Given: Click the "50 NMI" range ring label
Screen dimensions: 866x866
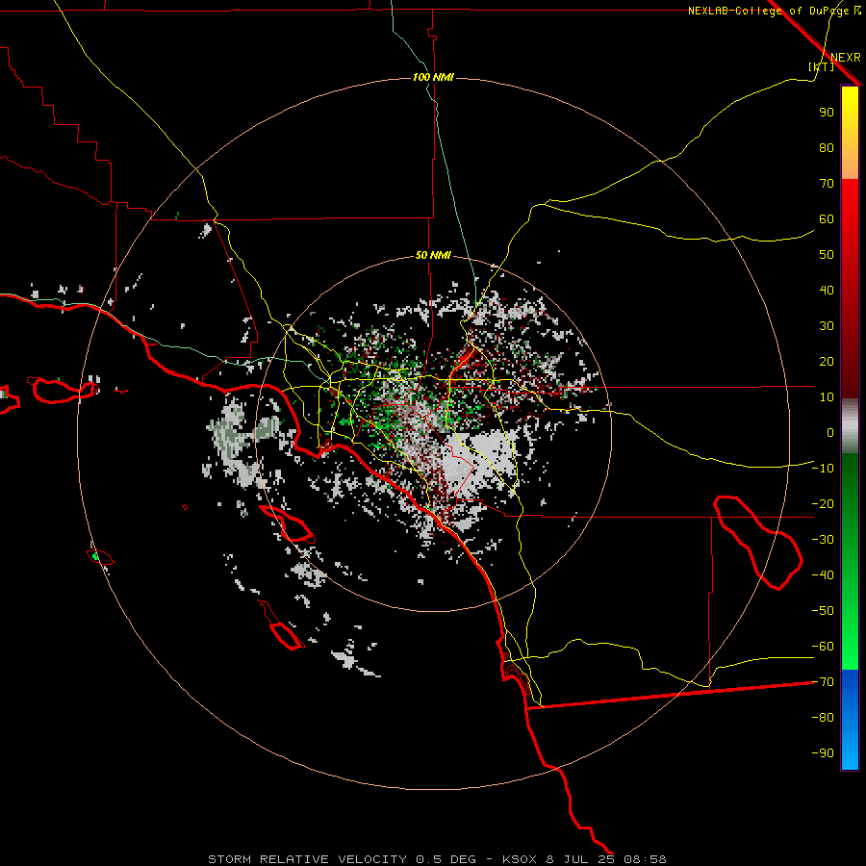Looking at the screenshot, I should click(433, 255).
